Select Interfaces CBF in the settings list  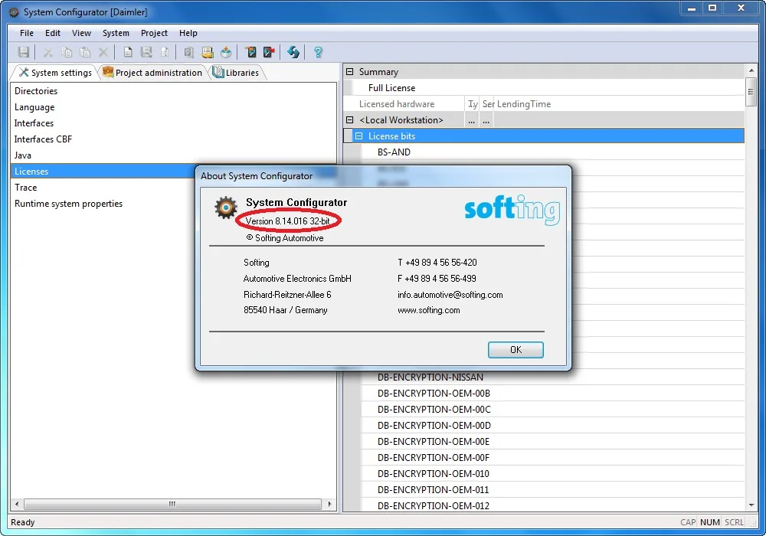coord(173,139)
